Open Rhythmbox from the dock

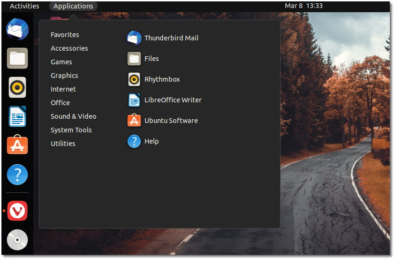pos(17,87)
